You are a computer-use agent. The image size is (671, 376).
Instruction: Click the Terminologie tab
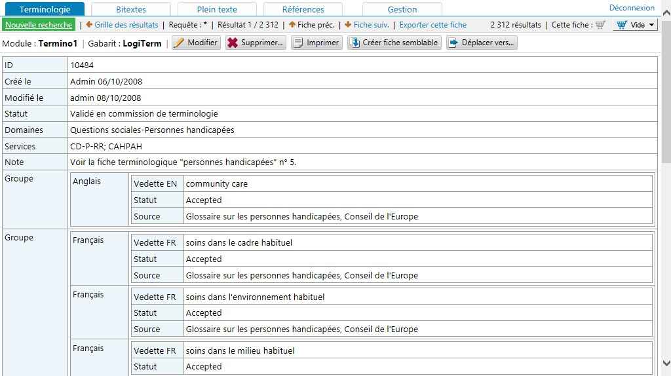click(x=45, y=9)
